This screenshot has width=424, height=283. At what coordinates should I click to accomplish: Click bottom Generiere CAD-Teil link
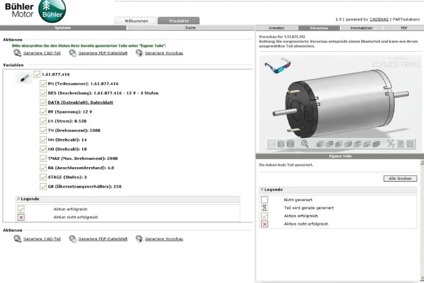point(42,239)
